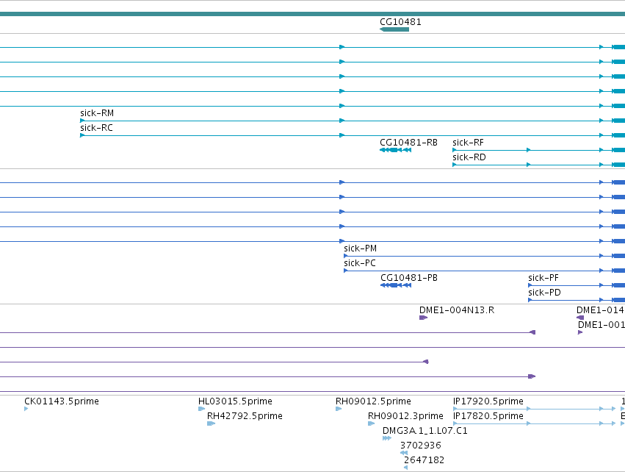625x472 pixels.
Task: Click the sick-PC start arrow
Action: (x=346, y=271)
